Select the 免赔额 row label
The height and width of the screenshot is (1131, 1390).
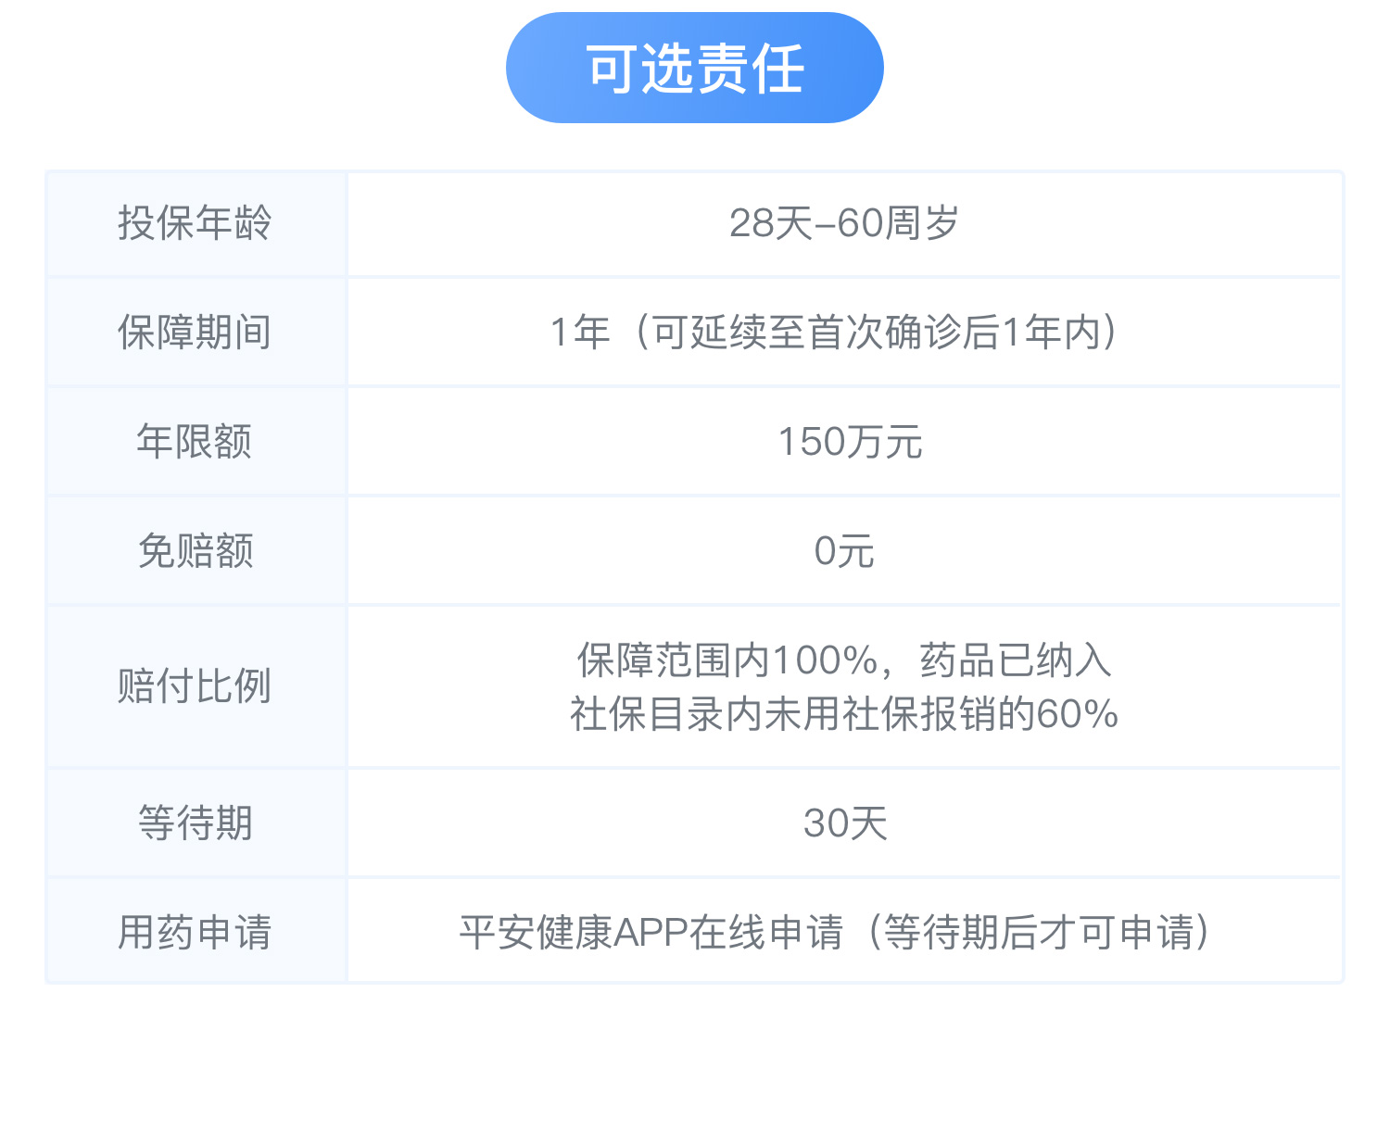(195, 551)
